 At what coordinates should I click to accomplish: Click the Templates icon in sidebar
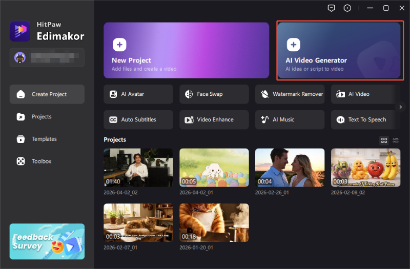[x=20, y=139]
